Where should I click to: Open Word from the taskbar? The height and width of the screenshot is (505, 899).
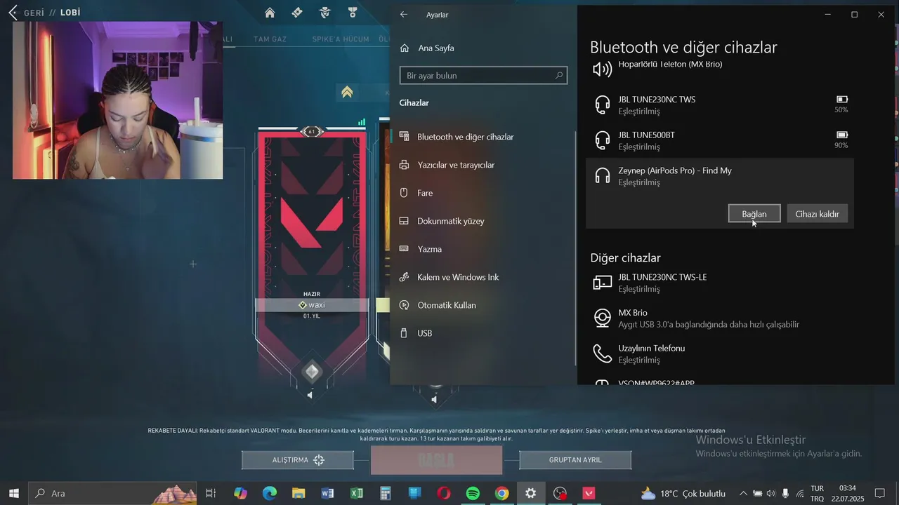[x=327, y=493]
